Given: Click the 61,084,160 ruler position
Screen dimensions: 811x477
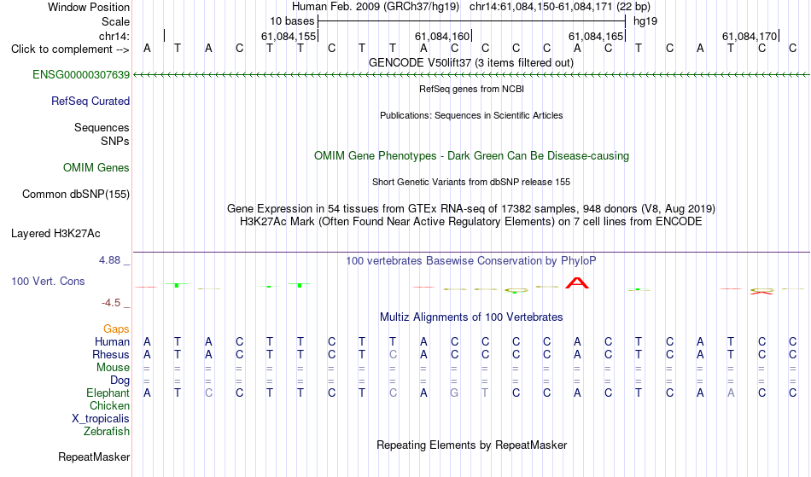Looking at the screenshot, I should (x=441, y=36).
